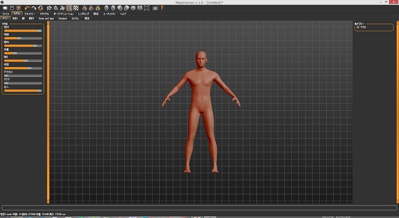This screenshot has height=218, width=399.
Task: Open the 設定 tab
Action: (96, 14)
